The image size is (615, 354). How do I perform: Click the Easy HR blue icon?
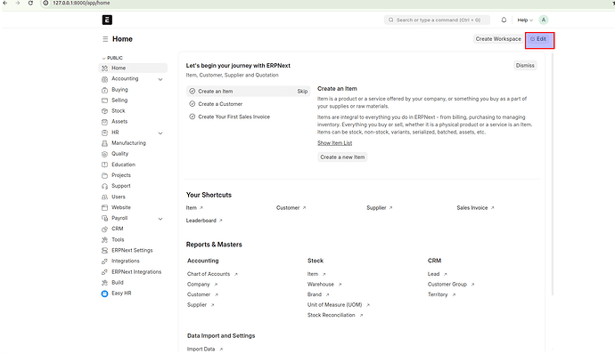(104, 294)
